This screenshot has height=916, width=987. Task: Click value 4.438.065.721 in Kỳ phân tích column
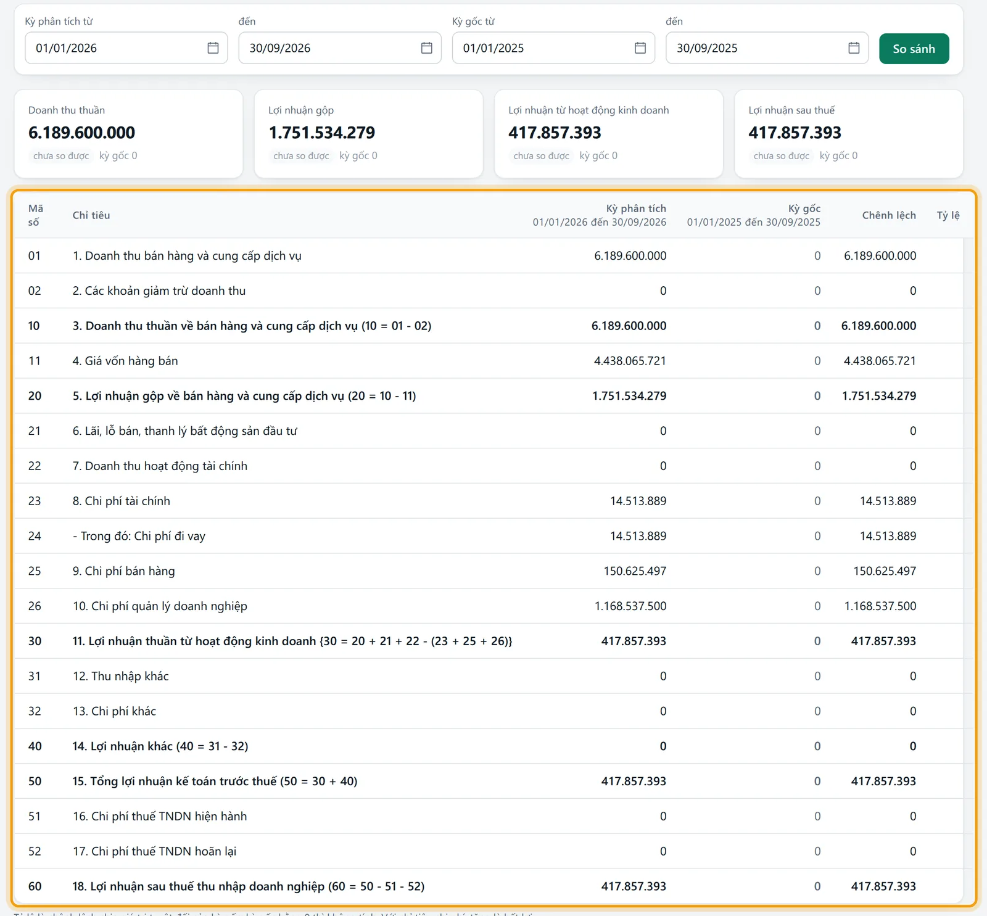click(x=630, y=361)
